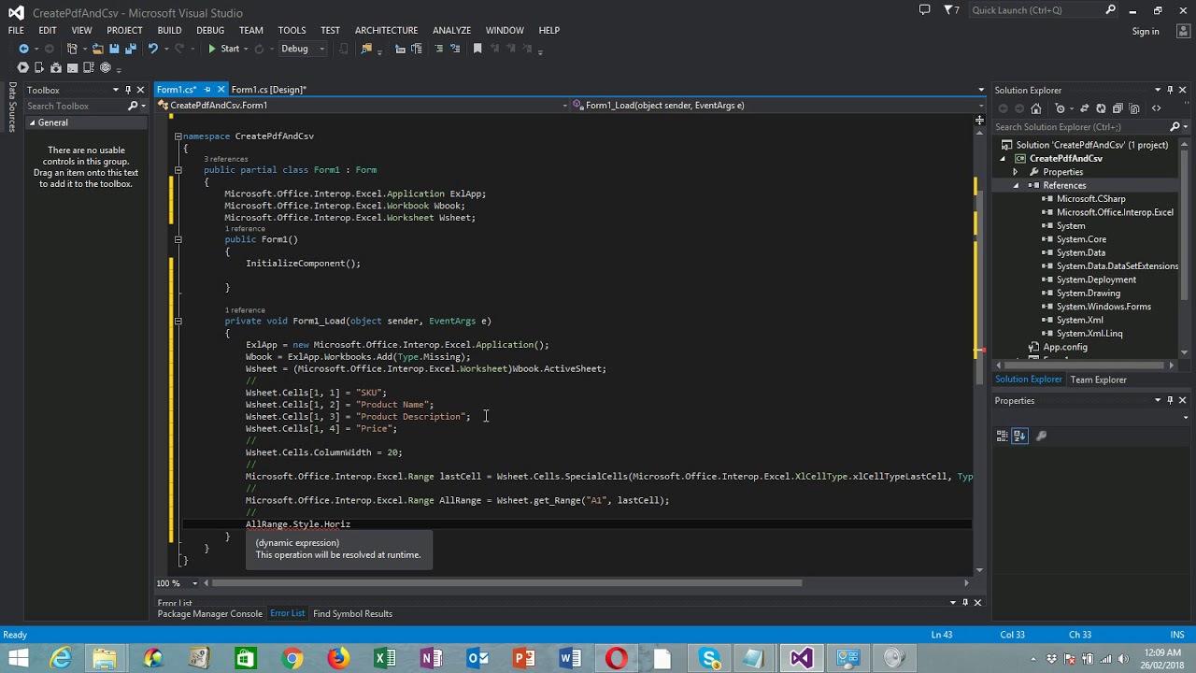Screen dimensions: 1196x673
Task: Open the TOOLS menu
Action: pyautogui.click(x=292, y=30)
